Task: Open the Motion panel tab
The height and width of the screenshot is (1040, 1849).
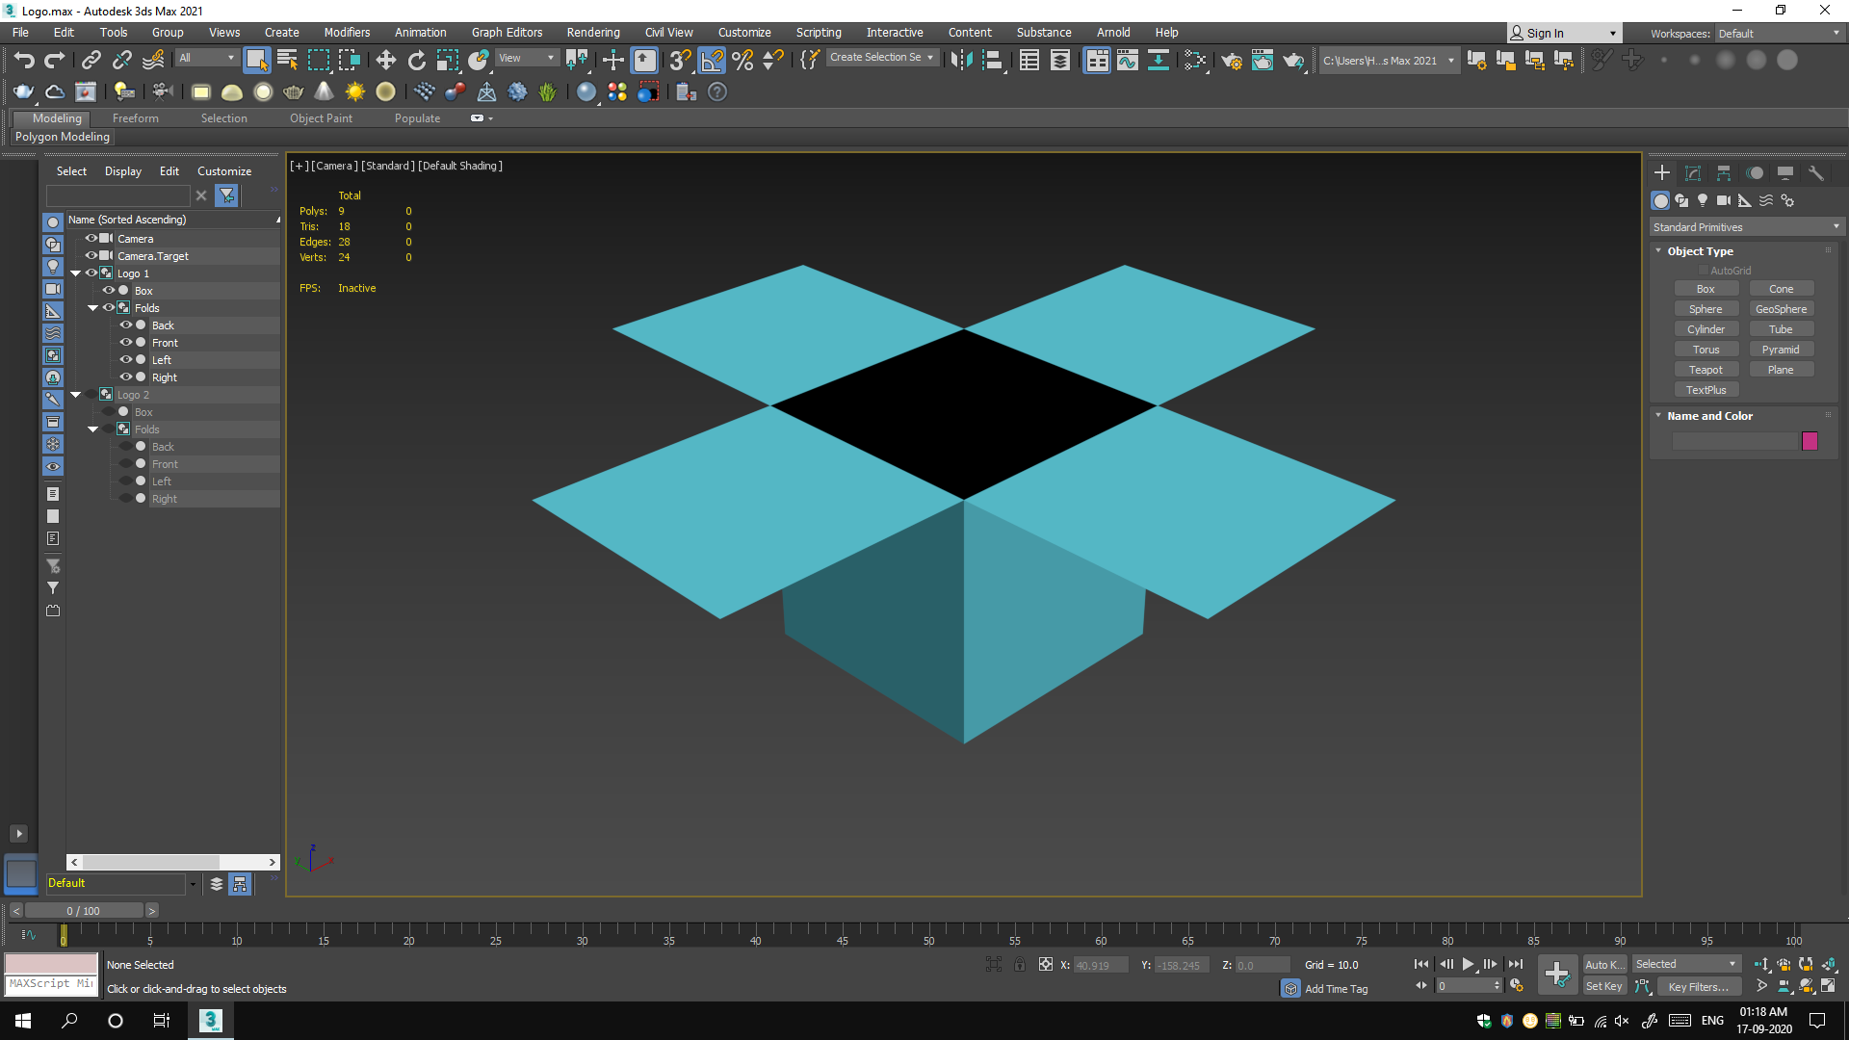Action: point(1755,173)
